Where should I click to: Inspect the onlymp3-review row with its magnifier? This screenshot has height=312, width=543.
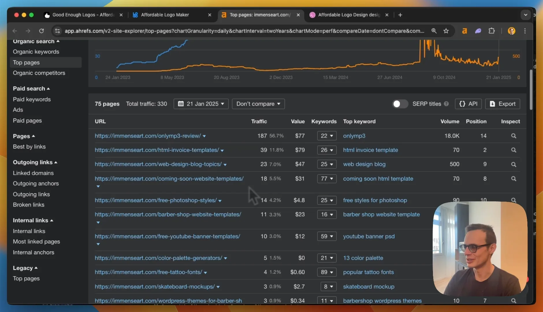point(514,136)
